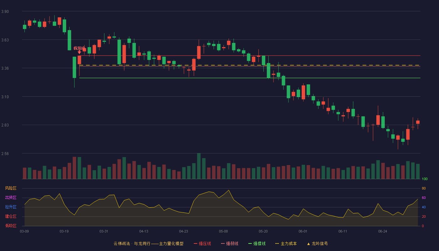The height and width of the screenshot is (251, 439).
Task: Click the 2.56 price axis label
Action: tap(5, 154)
